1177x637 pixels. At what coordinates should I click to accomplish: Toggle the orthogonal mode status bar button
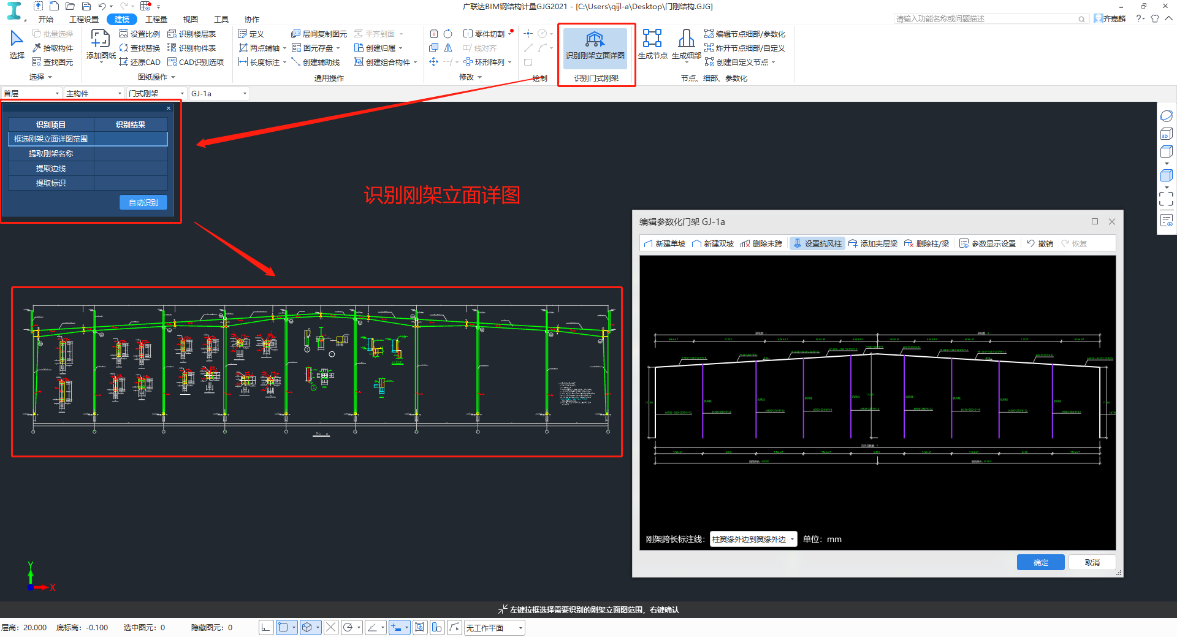(x=266, y=627)
